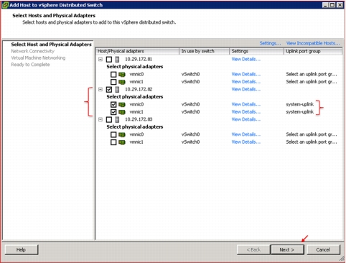
Task: Select the 10.29.172.81 host label
Action: click(139, 59)
